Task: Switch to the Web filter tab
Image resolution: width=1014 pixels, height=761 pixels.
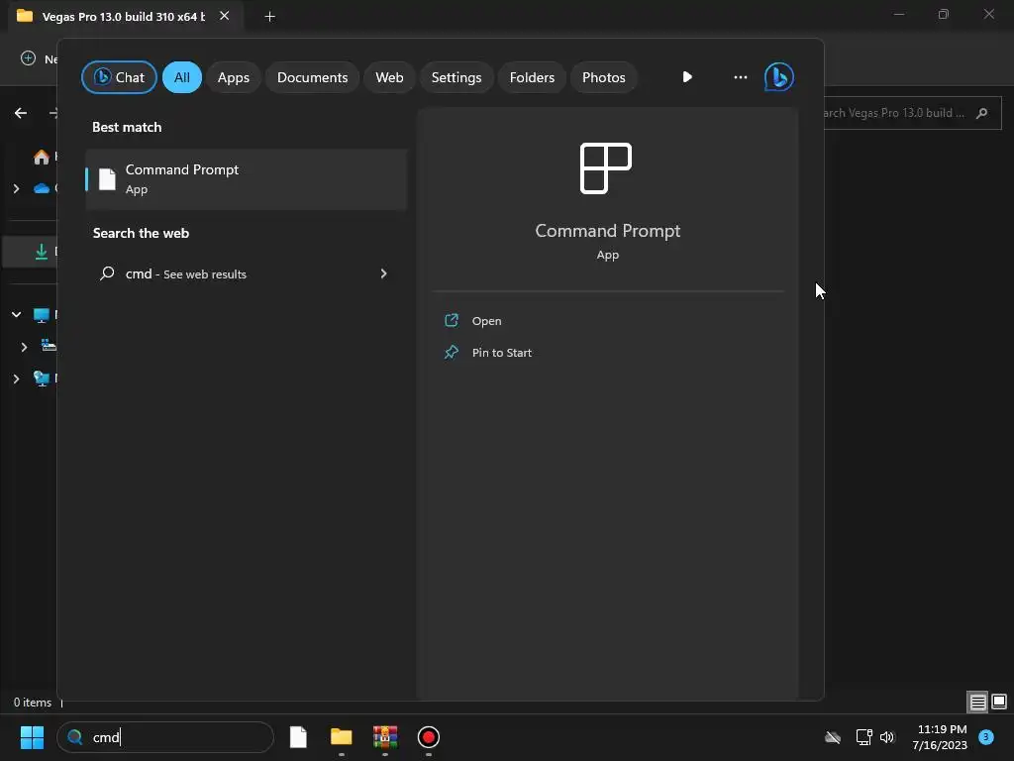Action: pyautogui.click(x=389, y=77)
